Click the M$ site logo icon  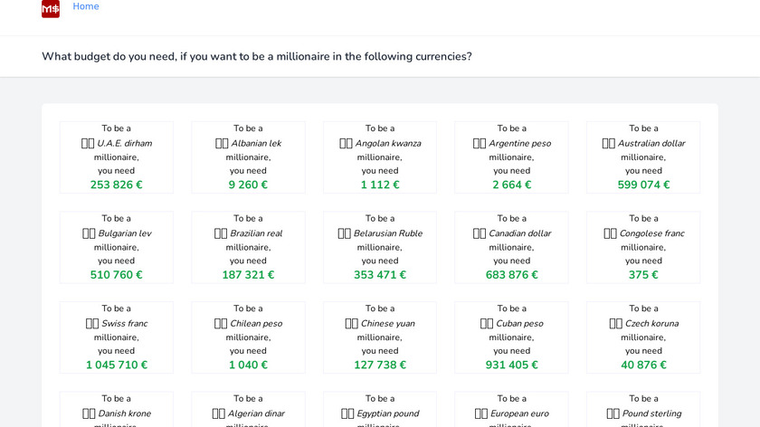click(51, 8)
